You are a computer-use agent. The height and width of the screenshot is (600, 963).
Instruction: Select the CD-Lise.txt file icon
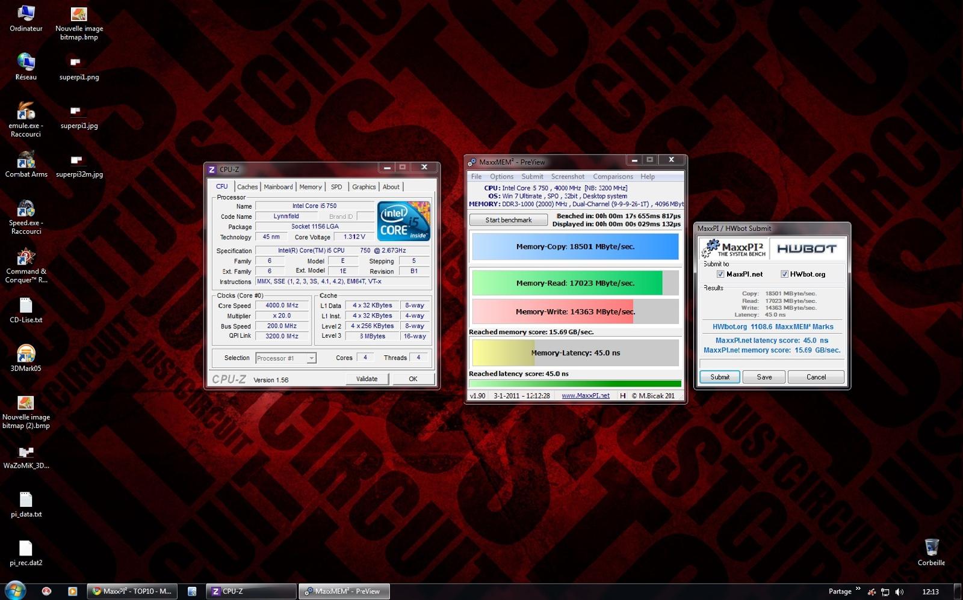pyautogui.click(x=26, y=305)
